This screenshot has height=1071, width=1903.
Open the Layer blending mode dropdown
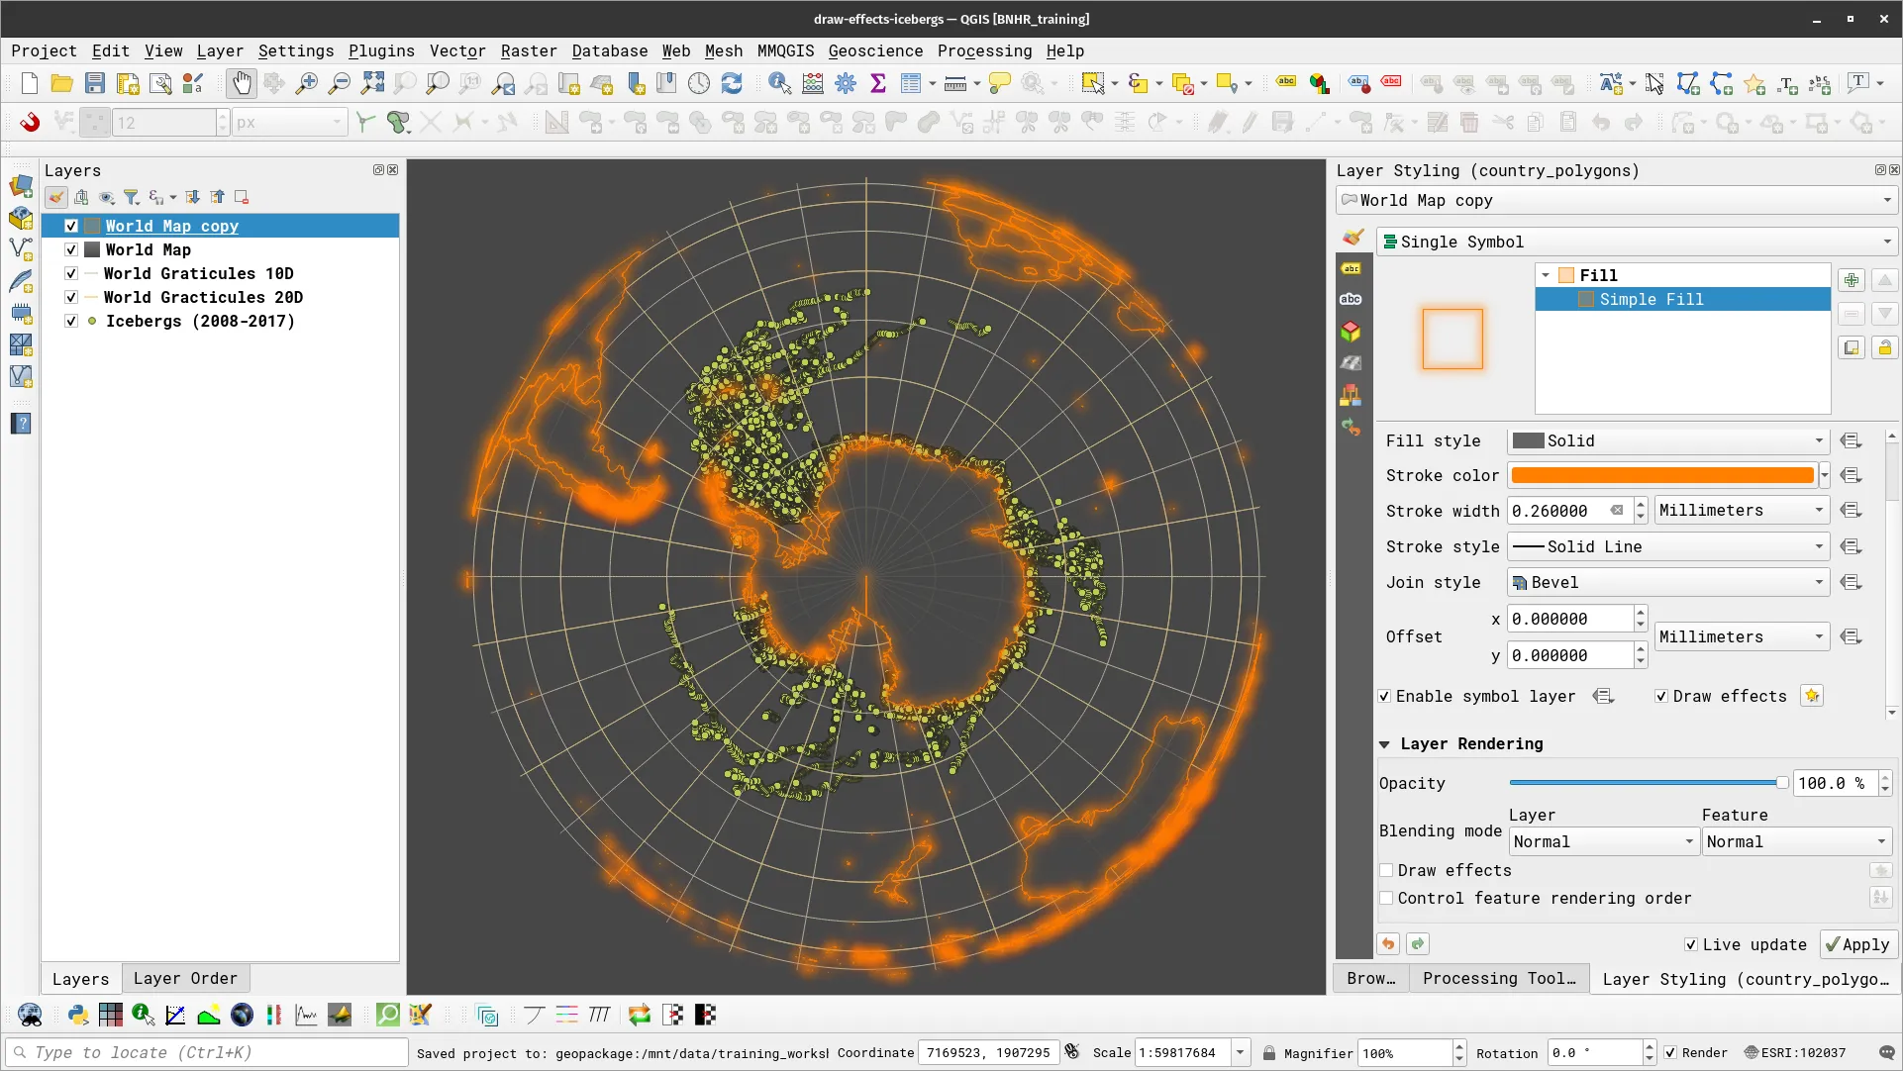pyautogui.click(x=1602, y=841)
